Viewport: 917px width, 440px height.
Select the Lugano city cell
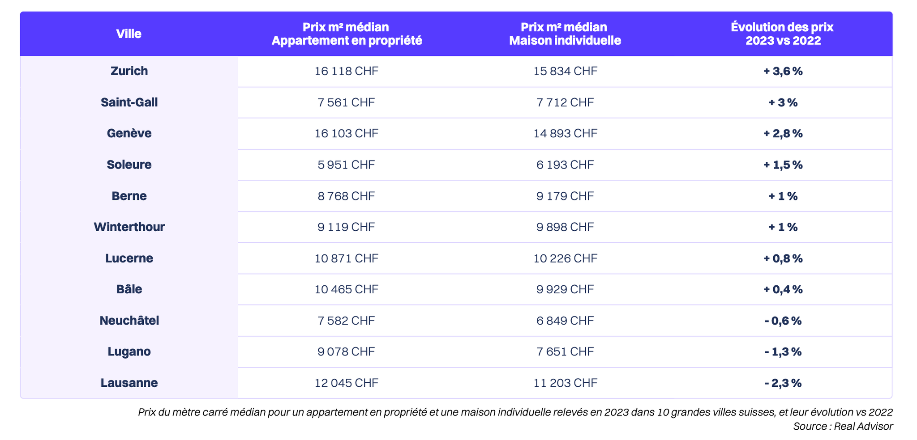[x=129, y=351]
